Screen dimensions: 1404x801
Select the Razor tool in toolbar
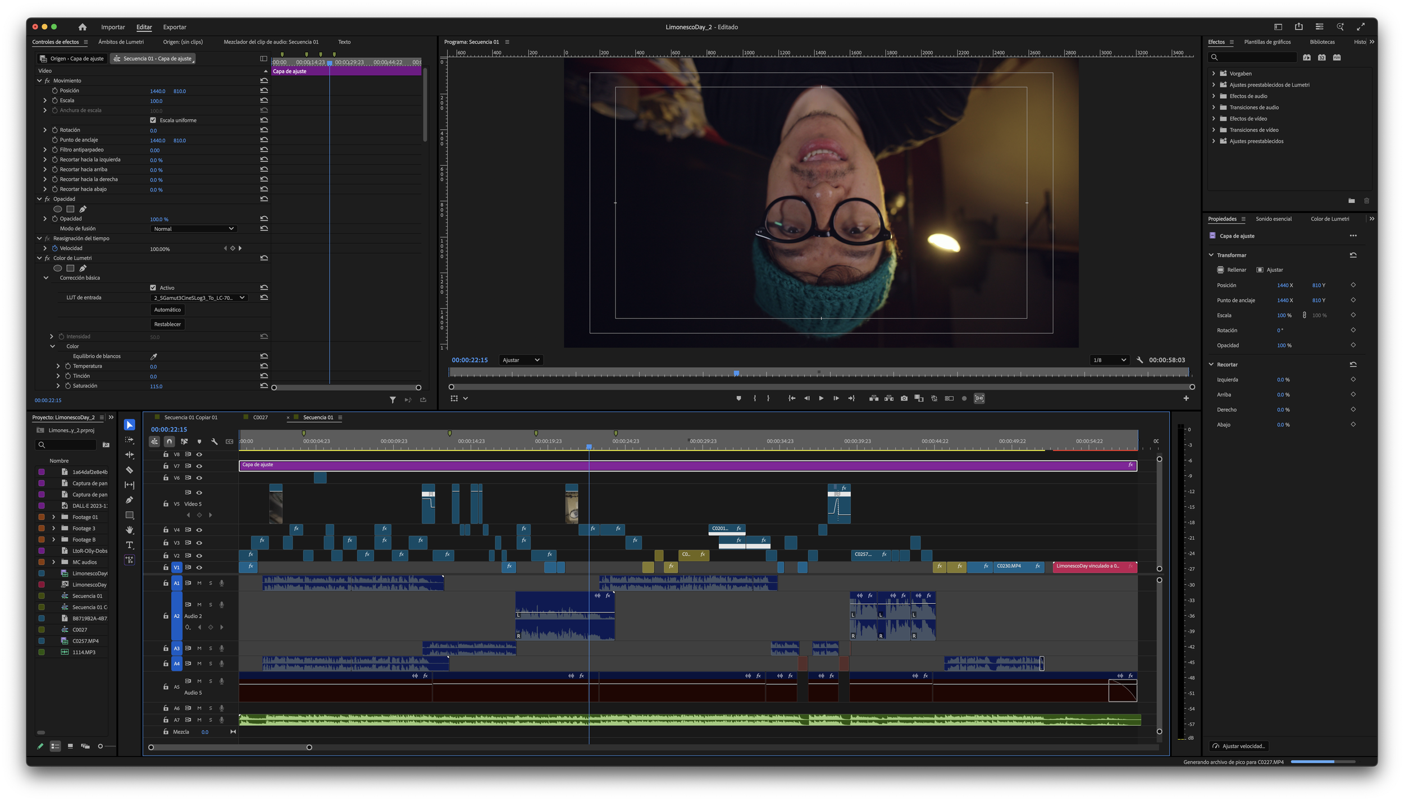tap(129, 470)
